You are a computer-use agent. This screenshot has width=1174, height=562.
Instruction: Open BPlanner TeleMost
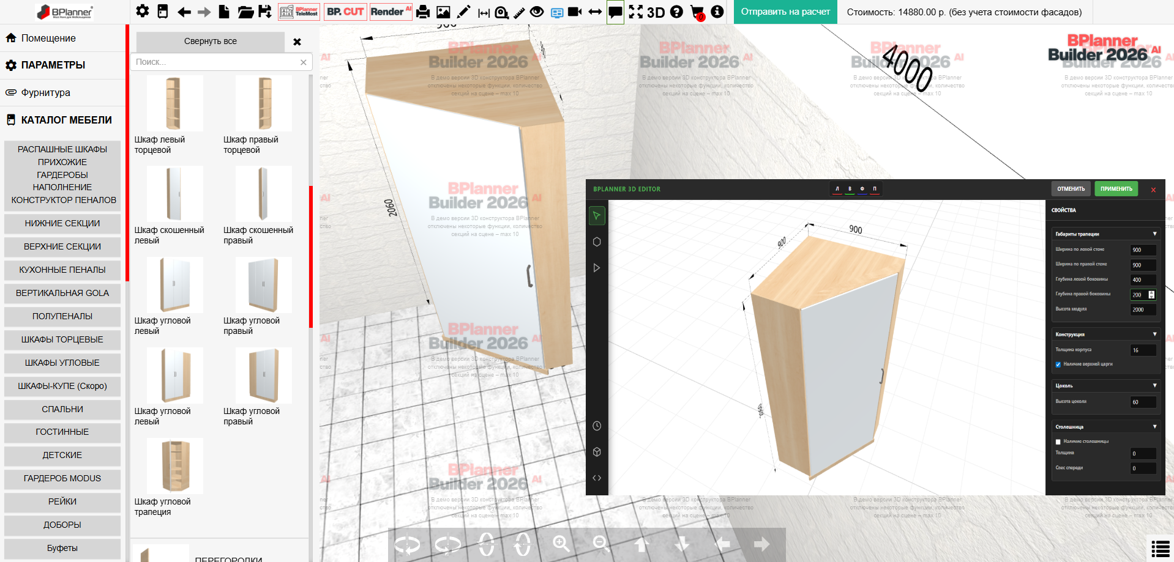click(299, 12)
